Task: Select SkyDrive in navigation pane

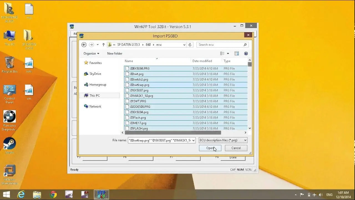Action: [93, 74]
